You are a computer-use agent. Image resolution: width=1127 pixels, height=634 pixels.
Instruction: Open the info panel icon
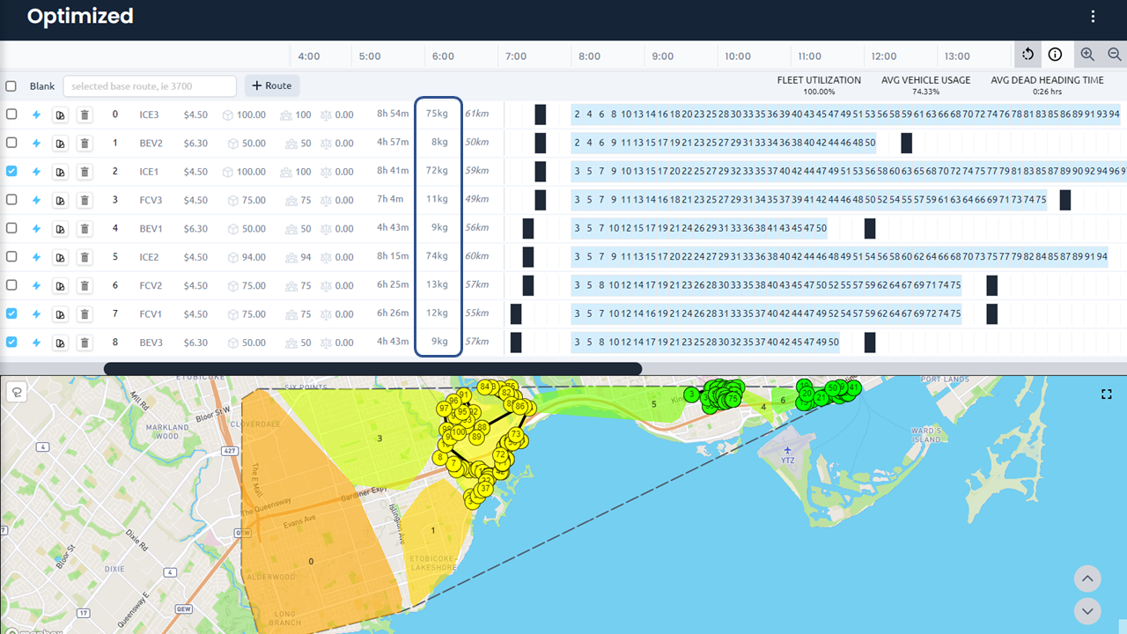1056,54
